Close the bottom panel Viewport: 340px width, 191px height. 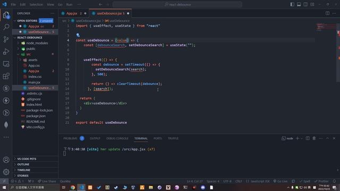334,138
